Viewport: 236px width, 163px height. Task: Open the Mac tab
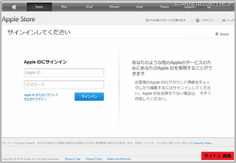point(64,7)
